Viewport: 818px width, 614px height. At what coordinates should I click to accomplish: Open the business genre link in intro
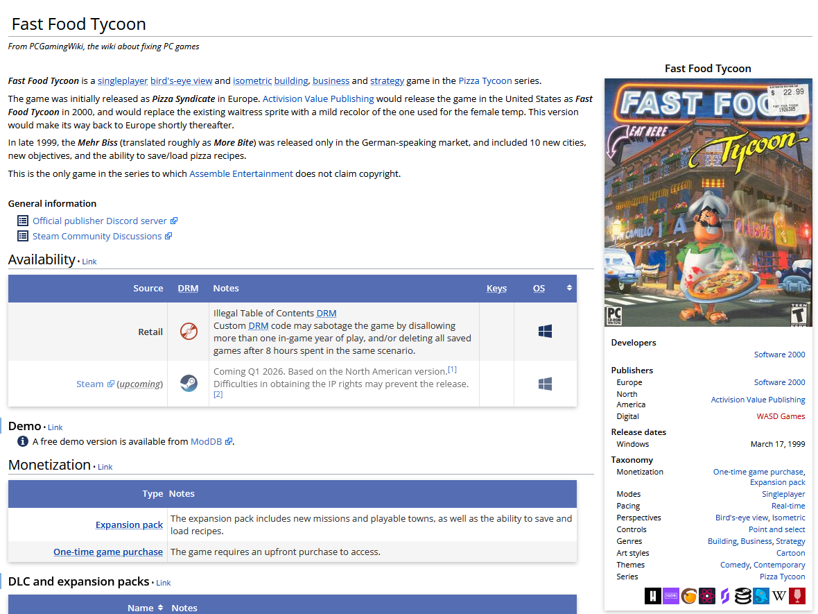331,81
